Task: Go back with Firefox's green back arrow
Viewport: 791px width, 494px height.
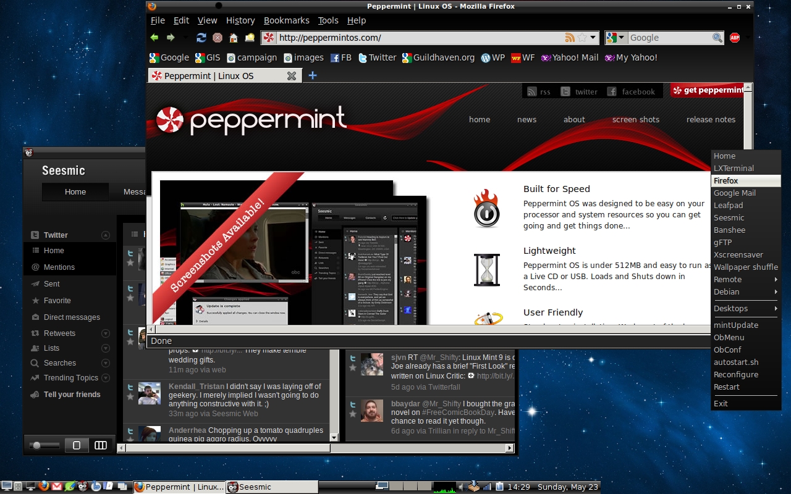Action: pos(154,38)
